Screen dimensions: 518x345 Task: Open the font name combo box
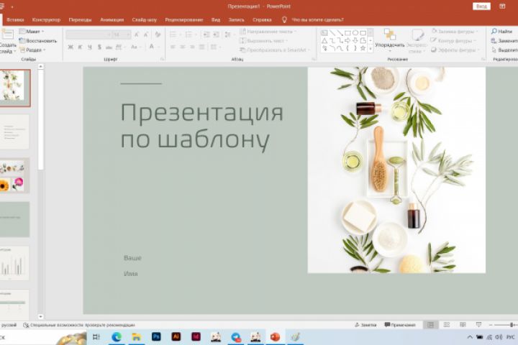[88, 34]
